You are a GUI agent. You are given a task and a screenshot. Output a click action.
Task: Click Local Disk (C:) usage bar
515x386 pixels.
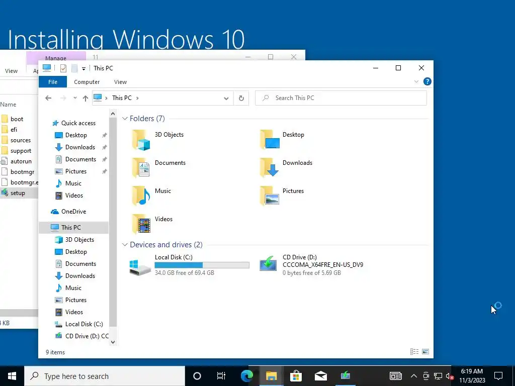202,265
